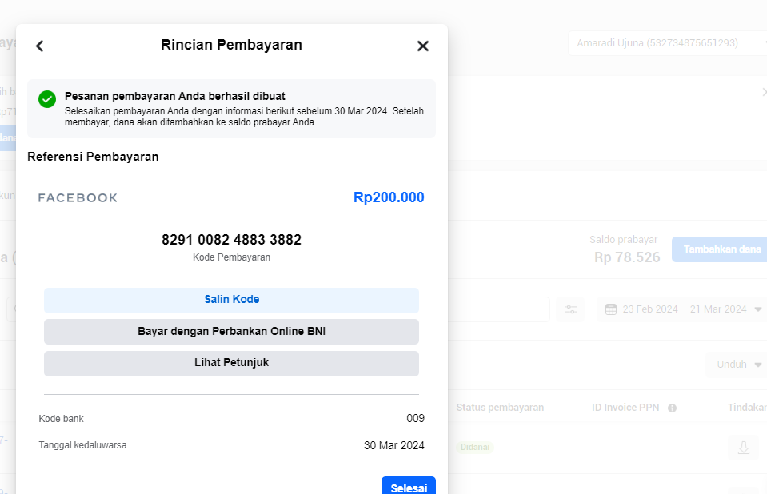The width and height of the screenshot is (767, 494).
Task: Close the Rincian Pembayaran dialog
Action: click(x=423, y=46)
